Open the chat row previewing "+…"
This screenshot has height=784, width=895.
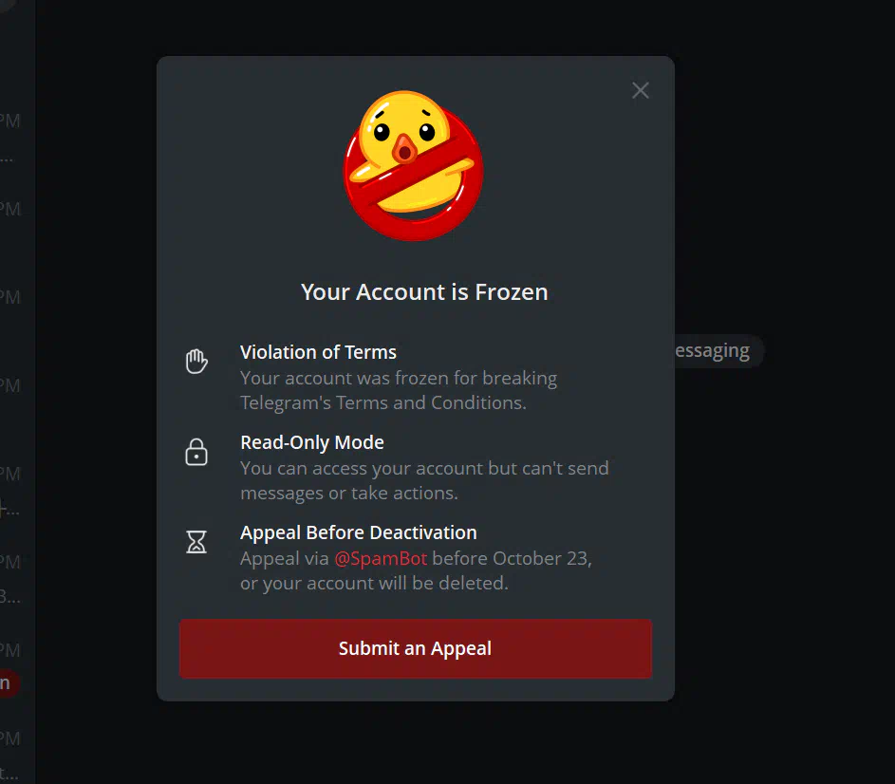[x=17, y=493]
